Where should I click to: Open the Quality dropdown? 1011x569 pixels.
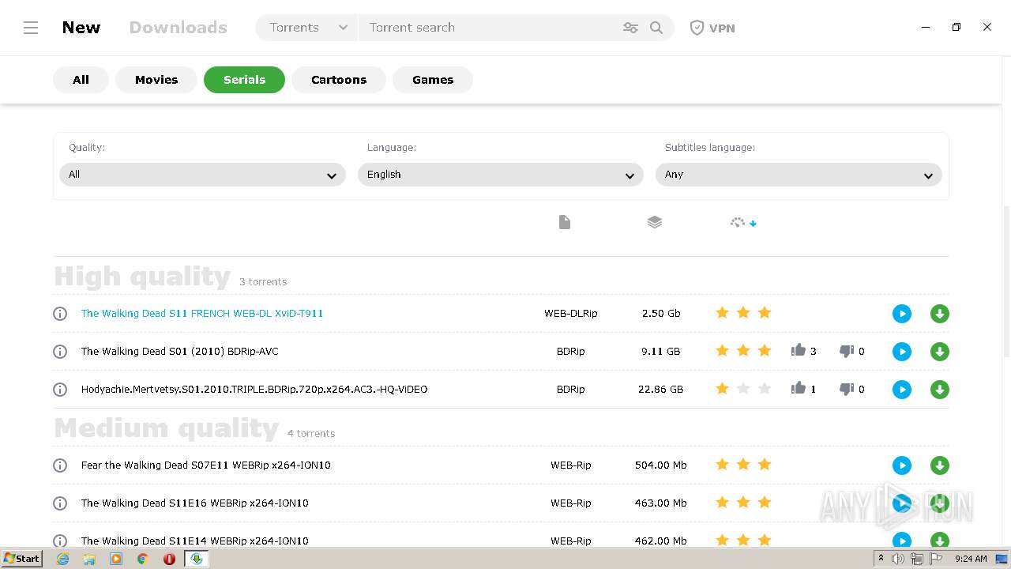coord(202,175)
